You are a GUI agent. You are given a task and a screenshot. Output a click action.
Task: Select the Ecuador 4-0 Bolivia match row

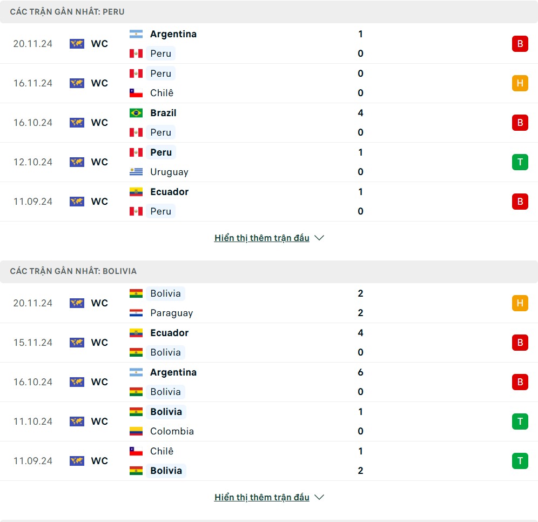point(269,343)
